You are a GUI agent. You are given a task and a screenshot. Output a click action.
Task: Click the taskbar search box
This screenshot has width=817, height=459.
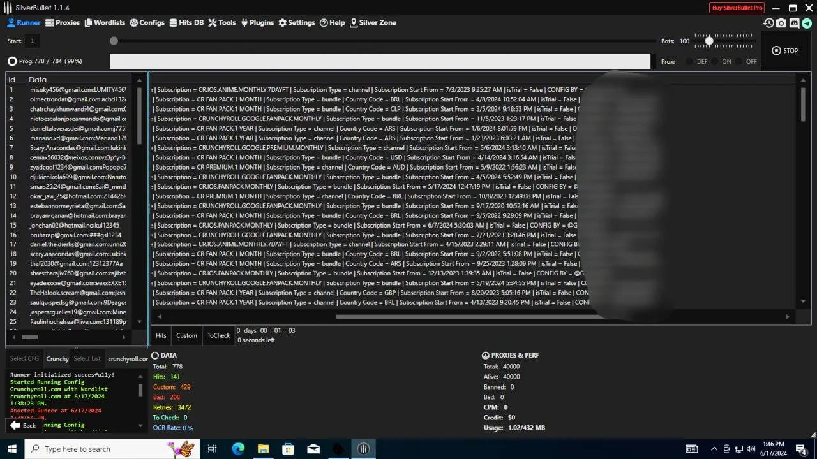click(112, 449)
